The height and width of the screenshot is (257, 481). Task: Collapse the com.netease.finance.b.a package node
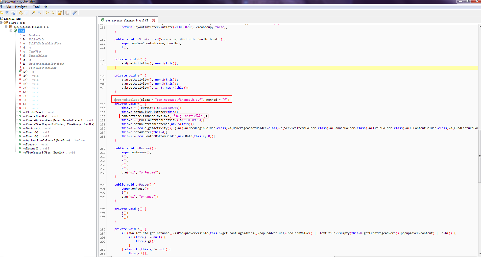click(x=6, y=27)
